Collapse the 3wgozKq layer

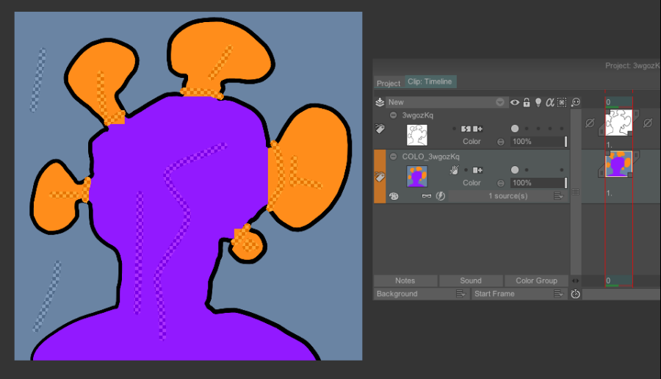(394, 115)
